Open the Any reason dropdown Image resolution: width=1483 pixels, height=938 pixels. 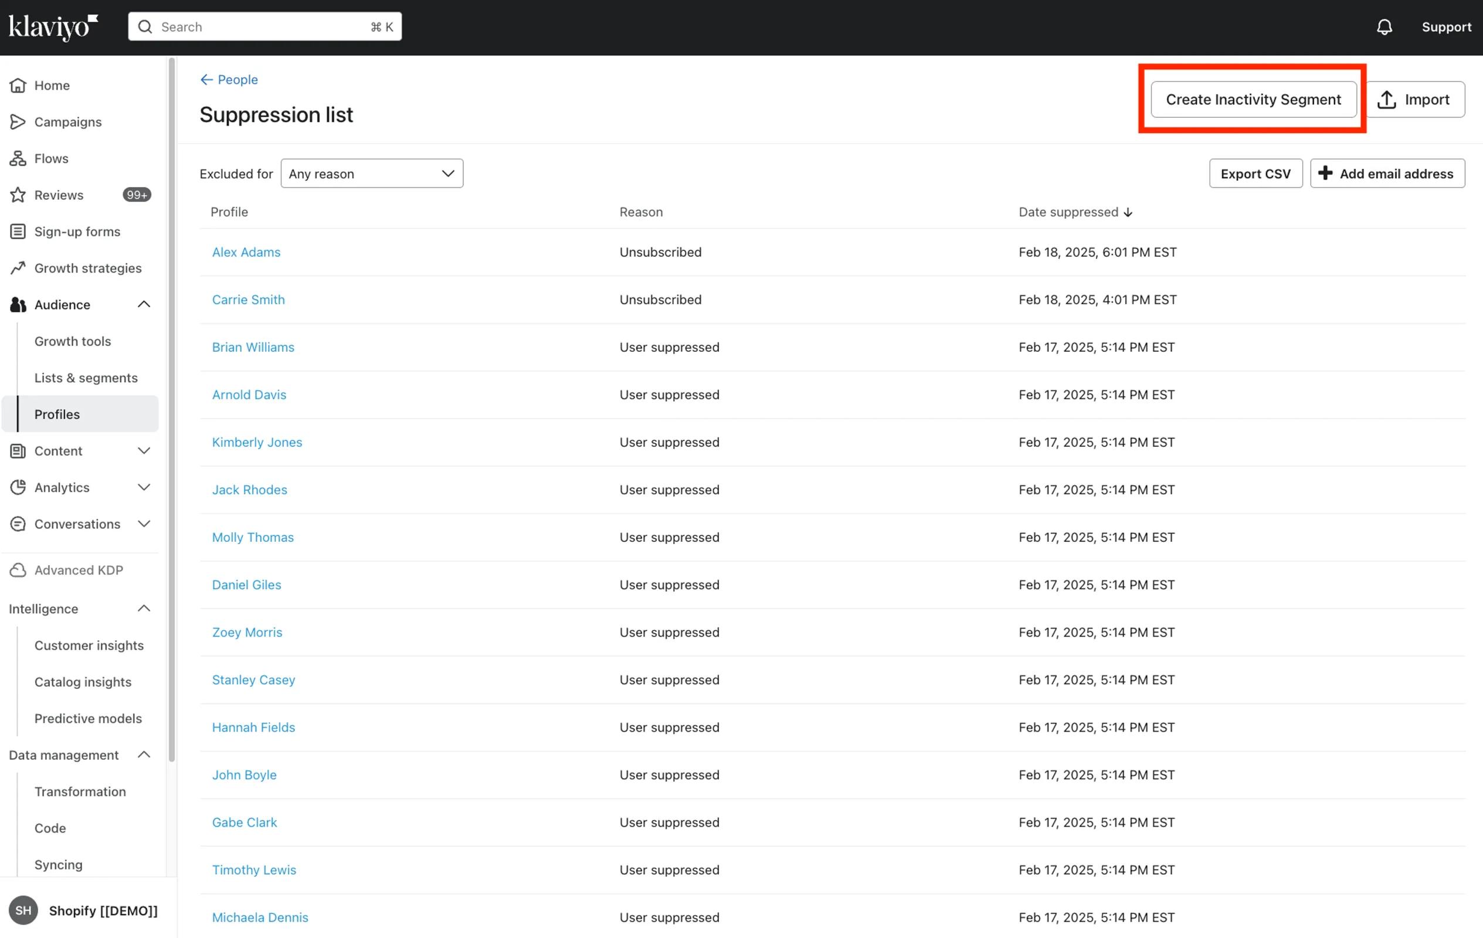(x=371, y=174)
